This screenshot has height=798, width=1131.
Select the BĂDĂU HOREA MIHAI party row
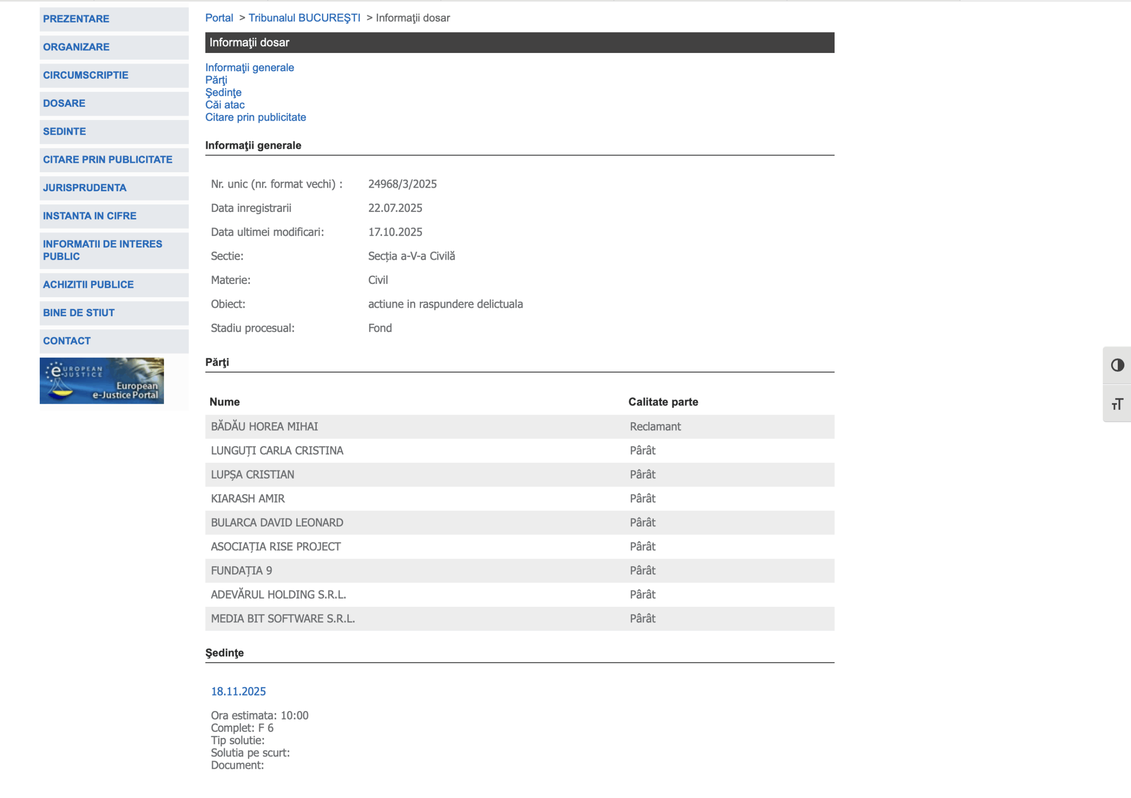(264, 426)
